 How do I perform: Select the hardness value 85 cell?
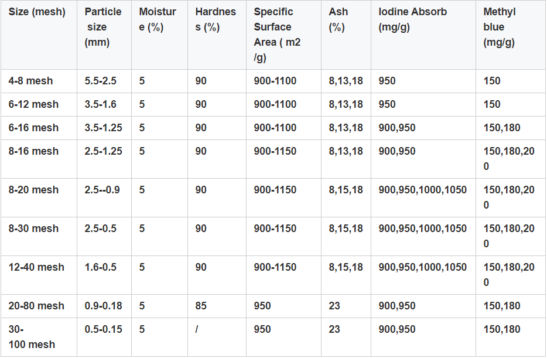(x=201, y=306)
